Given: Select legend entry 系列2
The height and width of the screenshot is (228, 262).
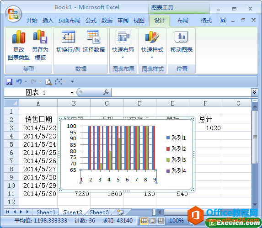Looking at the screenshot, I should (176, 148).
